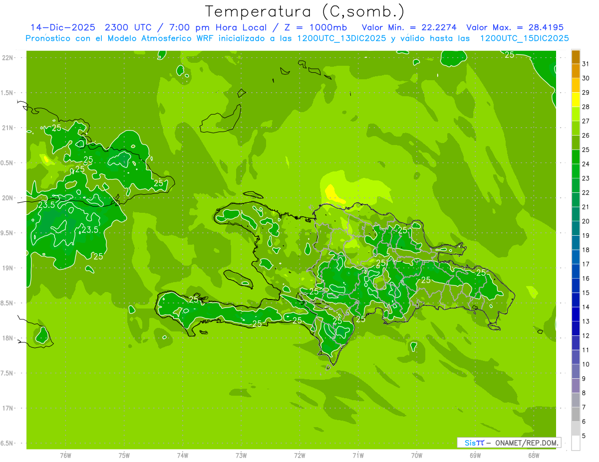Click valid-until time "1200UTC_15DIC2025"
The height and width of the screenshot is (462, 599).
coord(524,38)
